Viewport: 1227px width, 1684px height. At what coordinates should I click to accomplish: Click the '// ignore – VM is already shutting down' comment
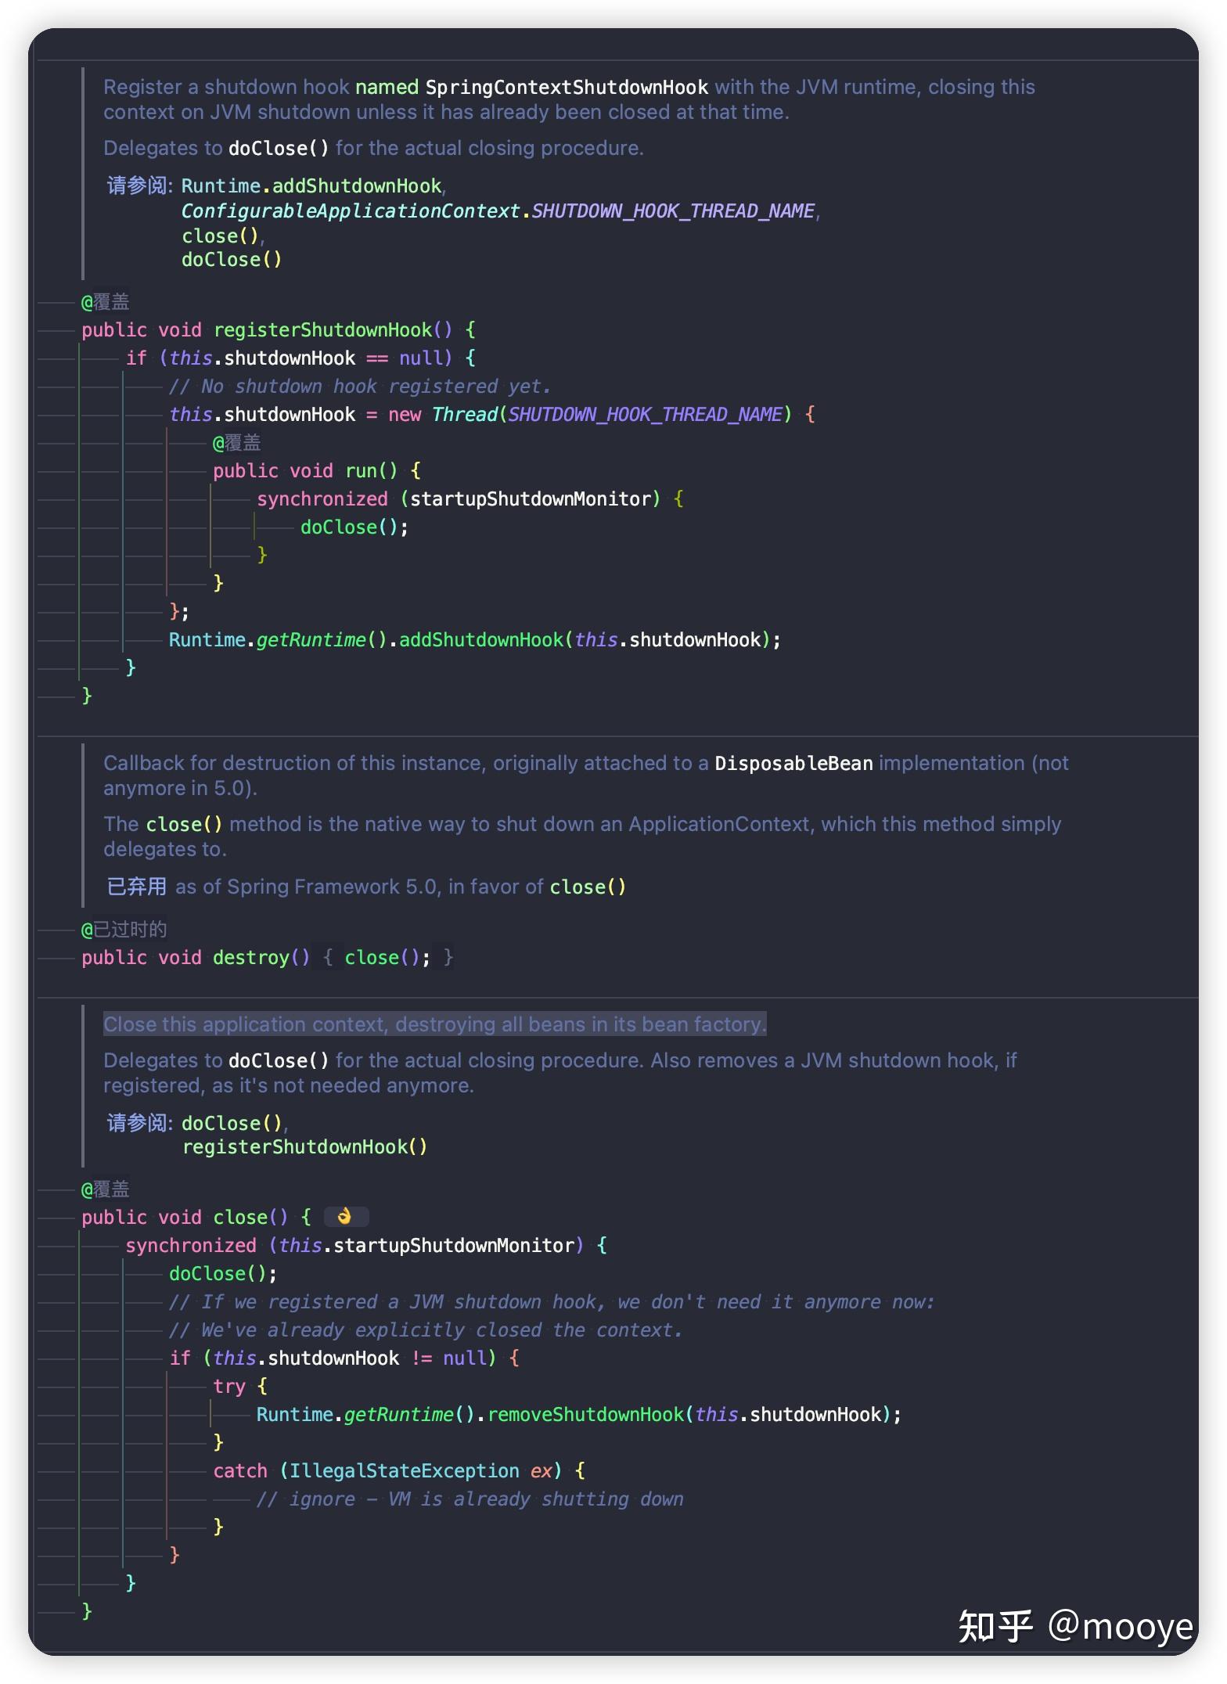pos(470,1499)
